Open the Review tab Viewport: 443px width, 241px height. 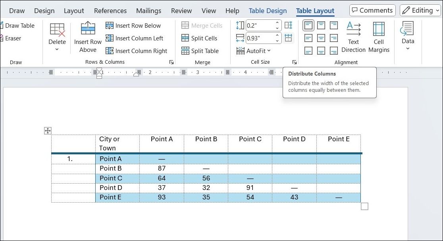click(181, 11)
